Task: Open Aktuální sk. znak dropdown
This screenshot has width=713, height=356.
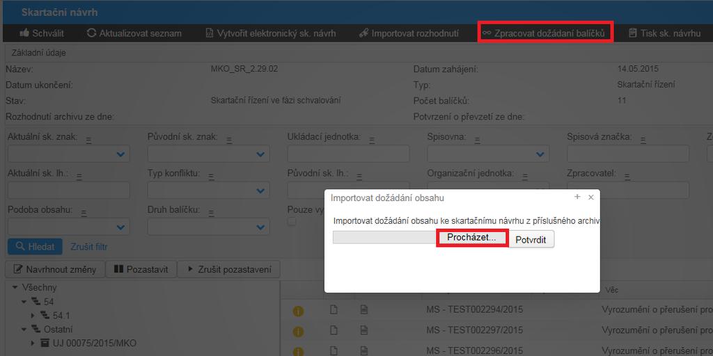Action: [69, 154]
